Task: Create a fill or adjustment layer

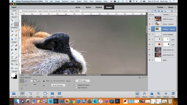Action: coord(156,11)
